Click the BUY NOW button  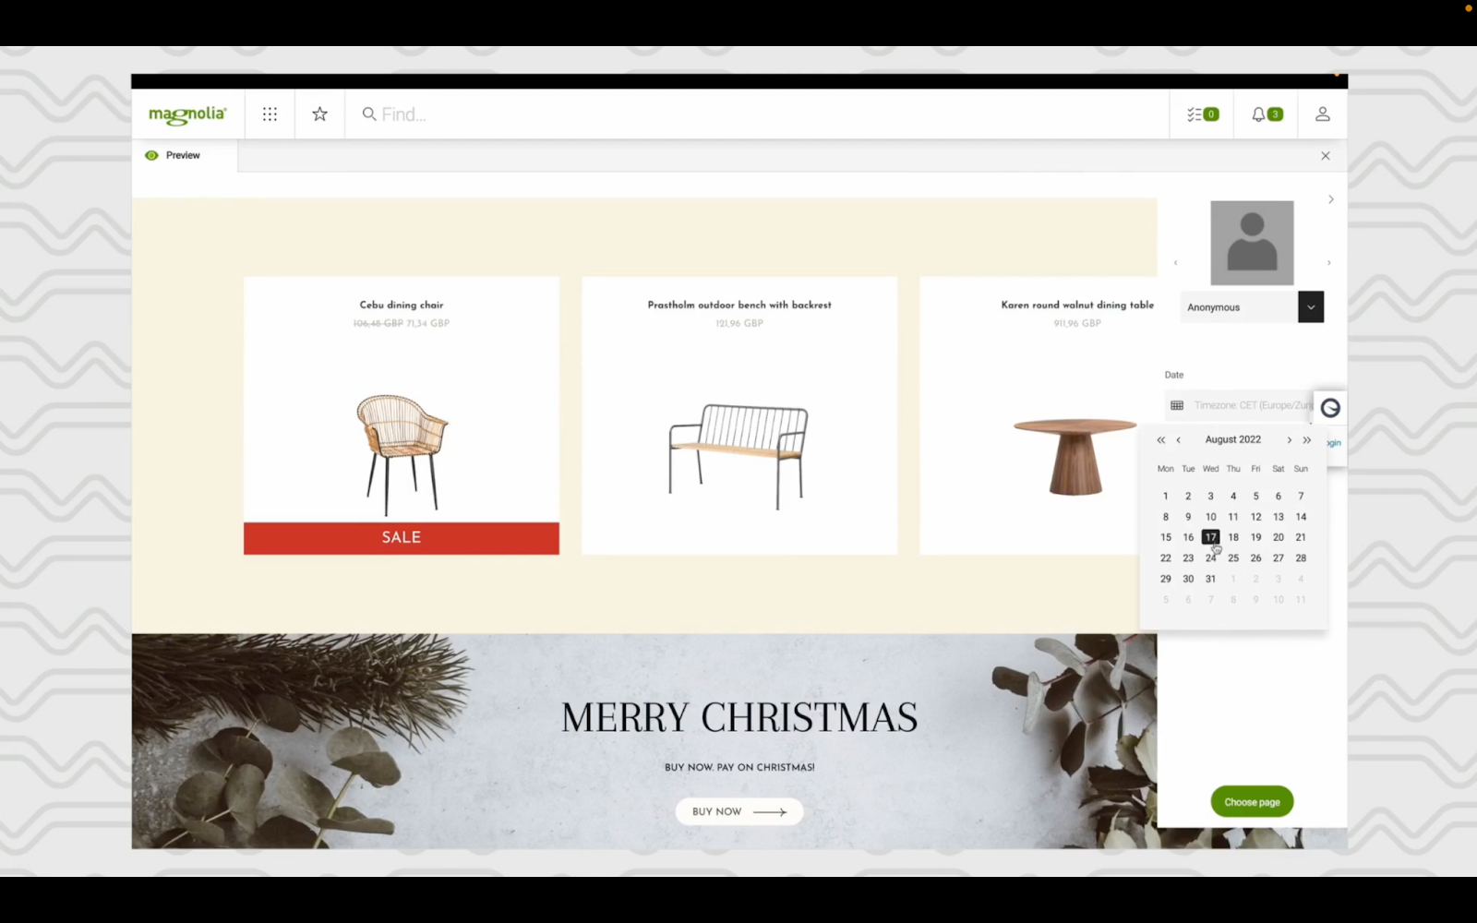pyautogui.click(x=739, y=812)
